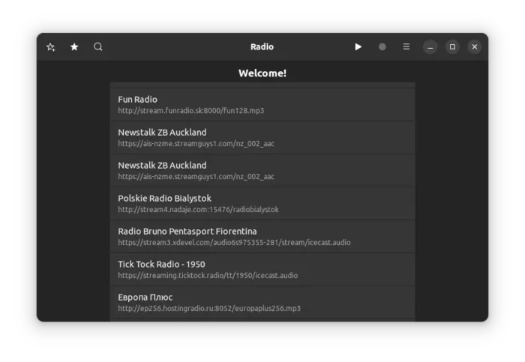Click the ep256.hostingradio.ru stream URL

[x=209, y=309]
